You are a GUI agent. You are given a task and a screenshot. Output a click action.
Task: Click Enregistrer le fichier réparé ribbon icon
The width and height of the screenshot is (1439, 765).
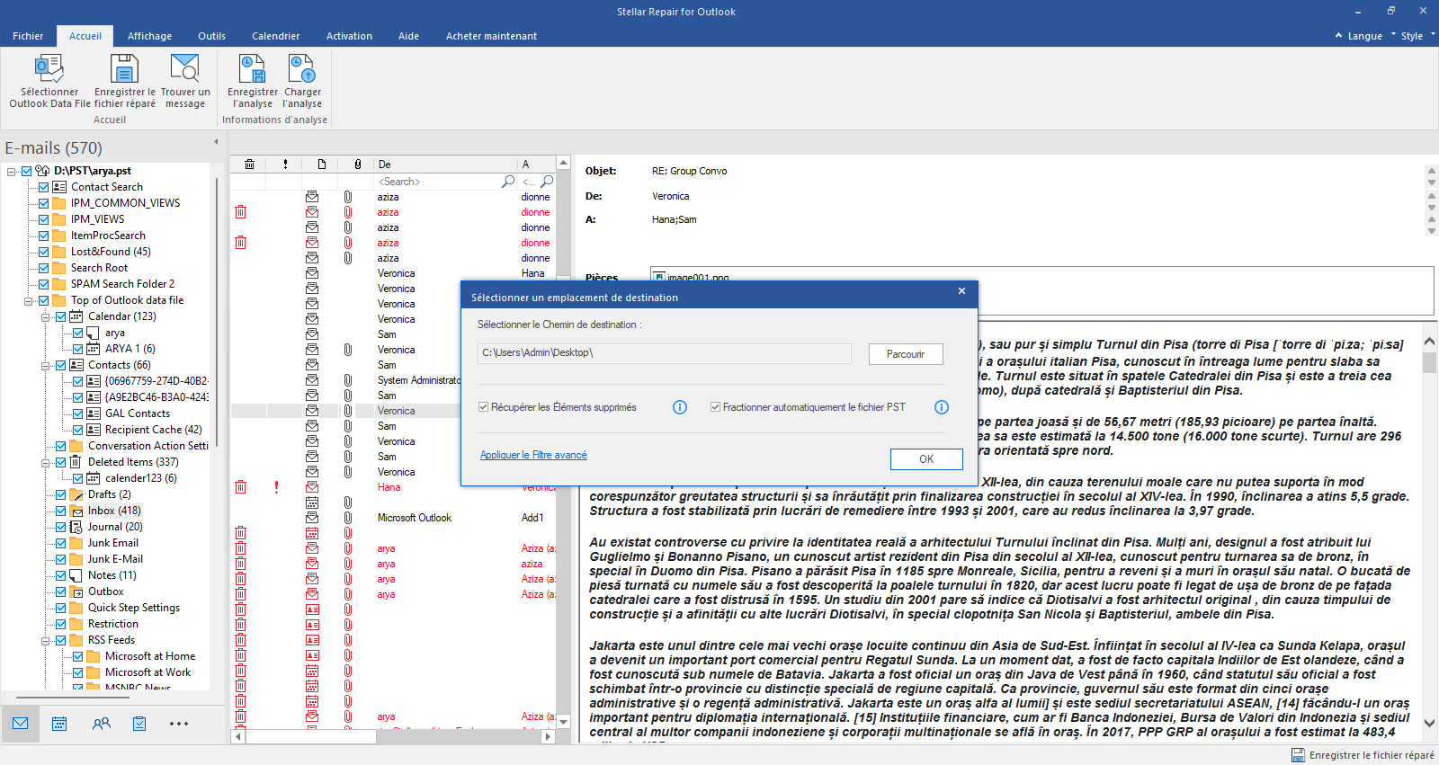tap(124, 68)
